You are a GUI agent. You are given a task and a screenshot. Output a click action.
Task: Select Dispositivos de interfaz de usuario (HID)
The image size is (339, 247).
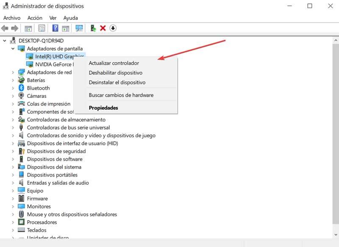click(72, 143)
